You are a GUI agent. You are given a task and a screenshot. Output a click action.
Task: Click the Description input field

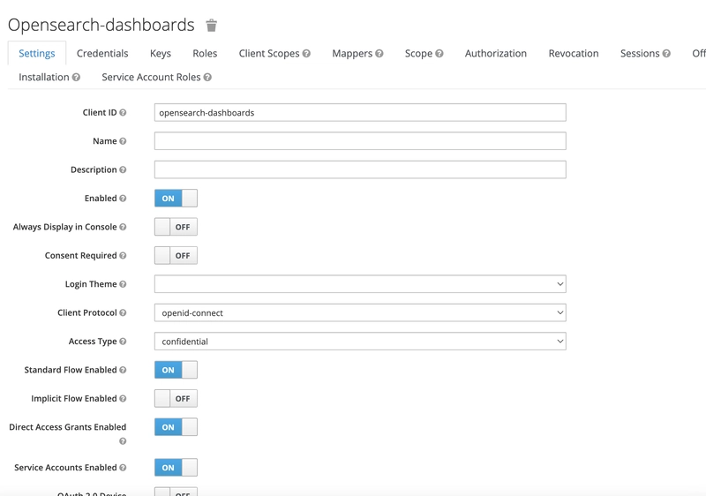coord(360,169)
